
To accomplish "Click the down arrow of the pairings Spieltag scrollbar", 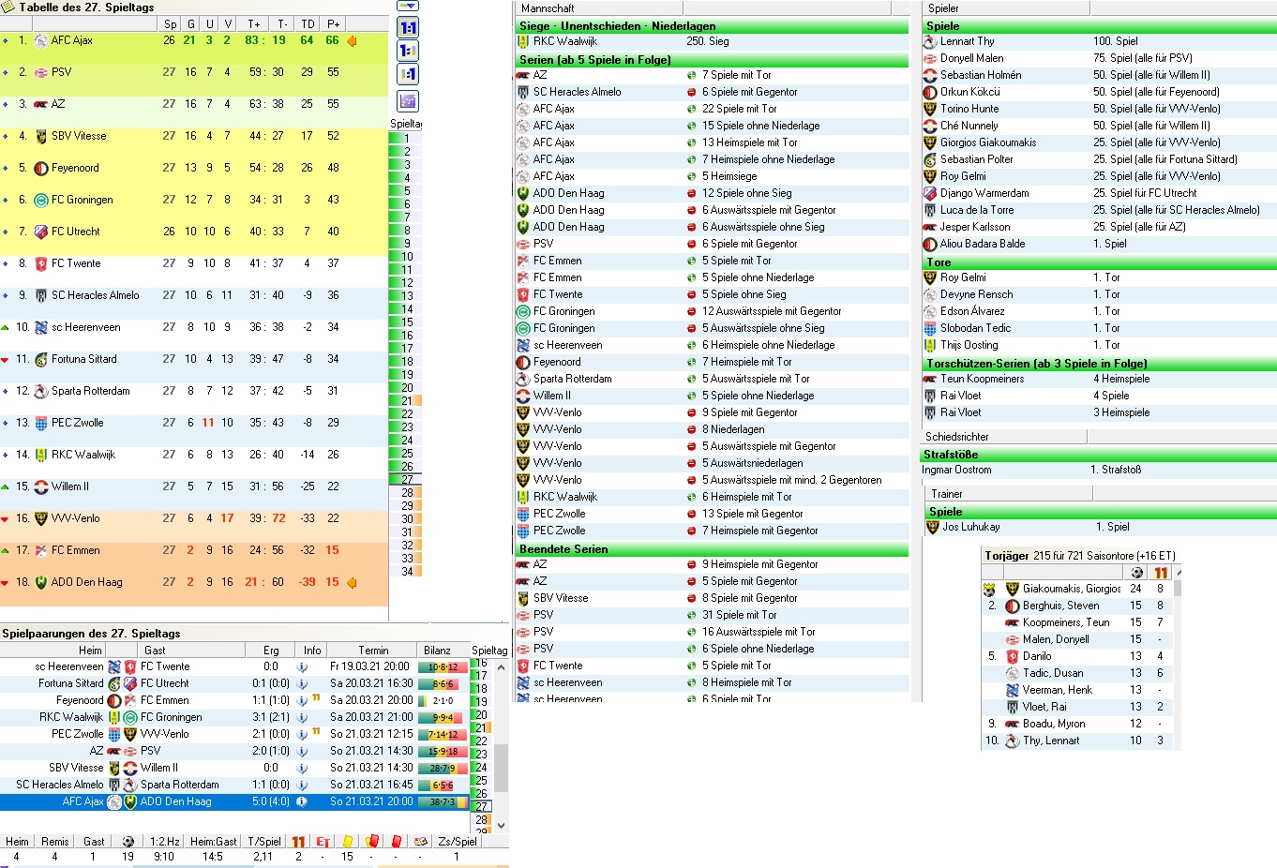I will coord(501,825).
